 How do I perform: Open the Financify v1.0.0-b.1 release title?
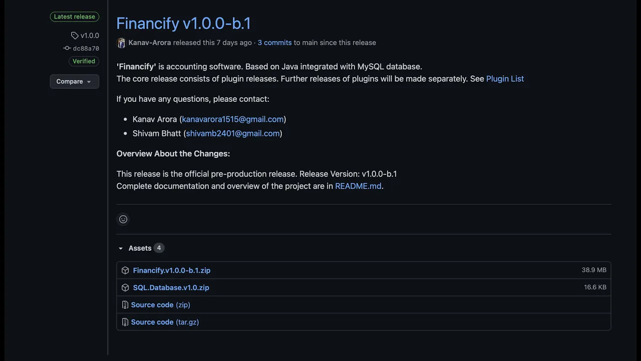click(x=183, y=23)
